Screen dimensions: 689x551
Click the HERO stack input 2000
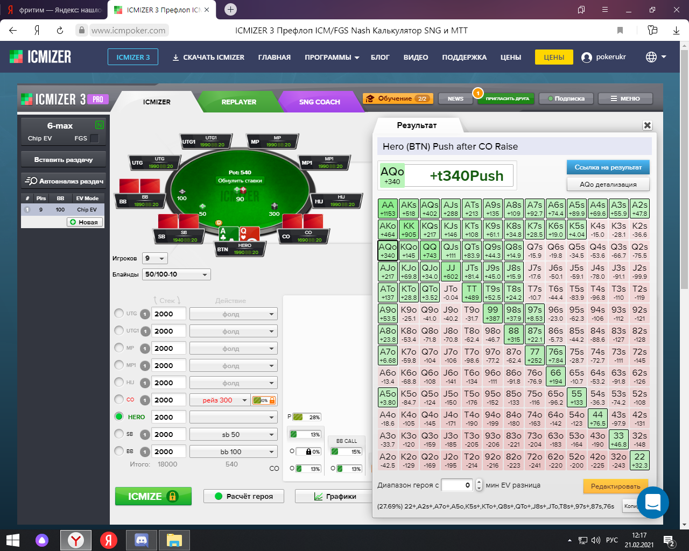pyautogui.click(x=168, y=417)
